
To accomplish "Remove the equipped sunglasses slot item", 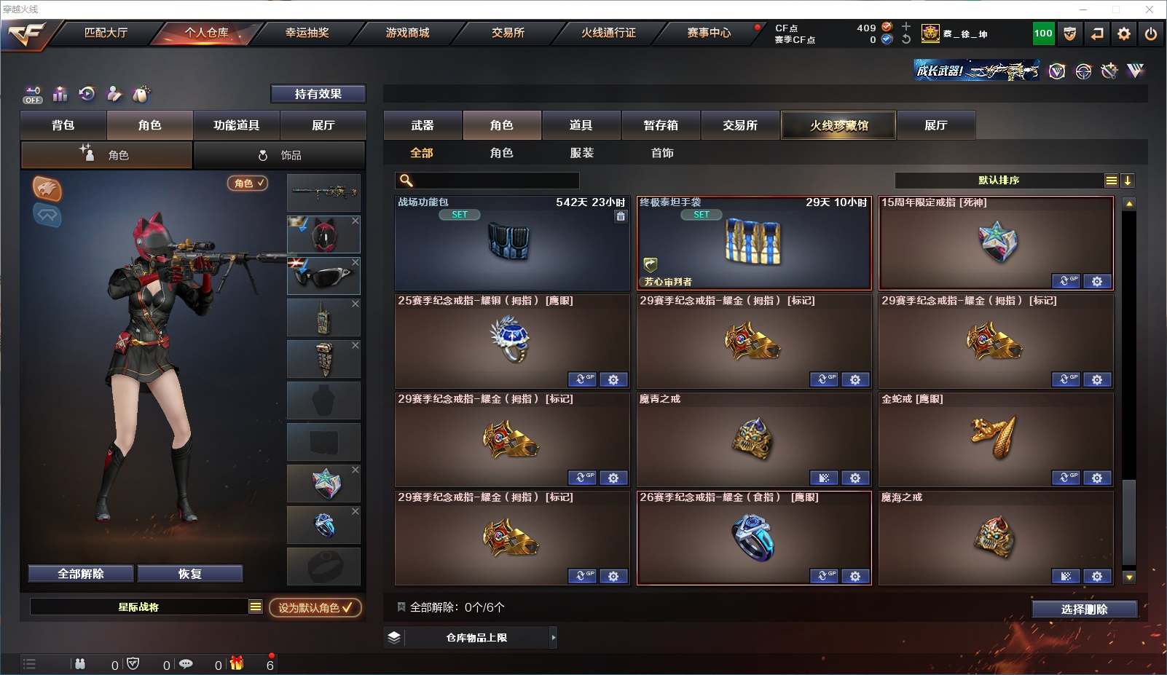I will (355, 262).
